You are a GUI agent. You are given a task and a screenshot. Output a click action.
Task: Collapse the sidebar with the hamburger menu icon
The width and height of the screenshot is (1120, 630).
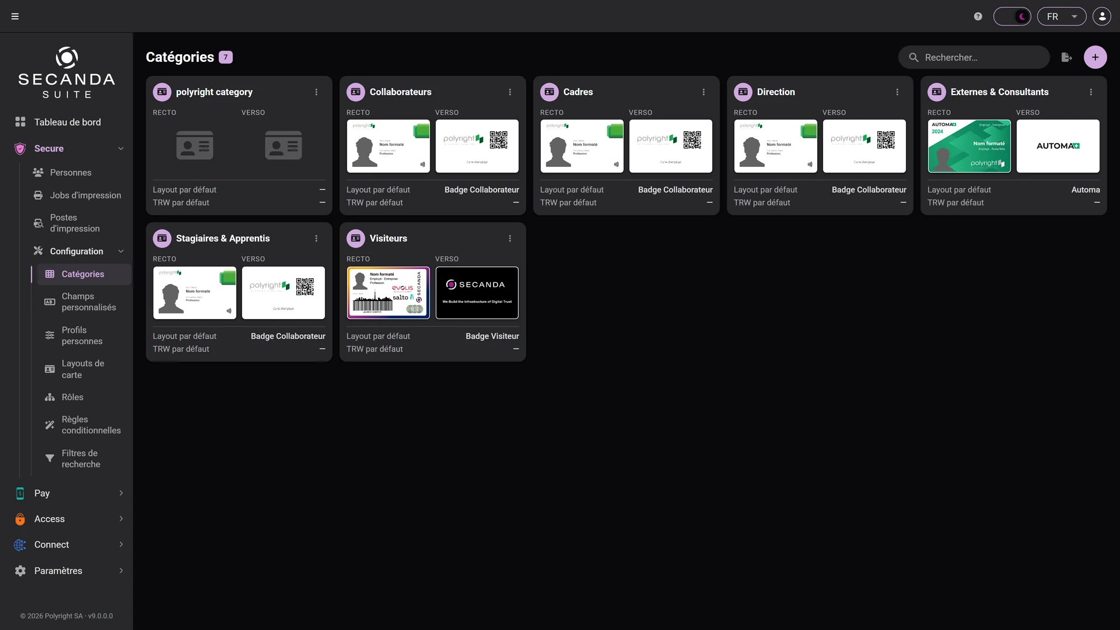pyautogui.click(x=15, y=16)
